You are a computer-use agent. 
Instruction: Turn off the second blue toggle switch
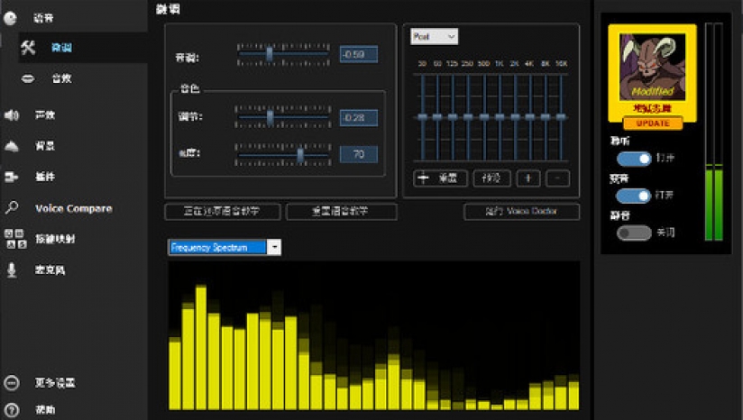point(634,196)
